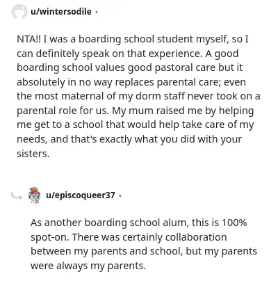Click the dot separator after u/wintersodile
The height and width of the screenshot is (290, 278).
(x=96, y=12)
